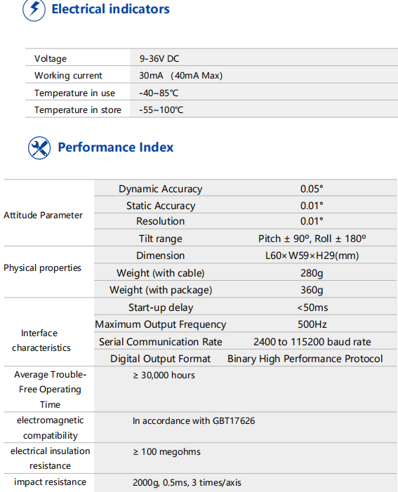Click the Temperature in use label
The image size is (398, 492).
(x=74, y=93)
